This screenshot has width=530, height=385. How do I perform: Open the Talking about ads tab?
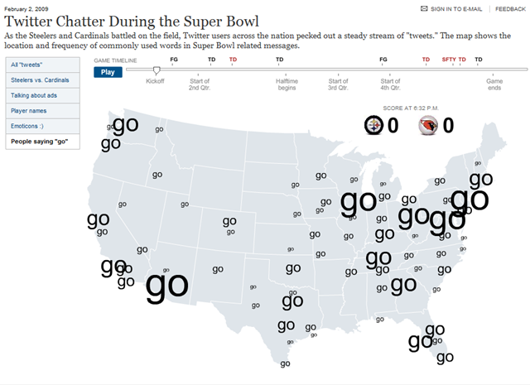tap(42, 95)
